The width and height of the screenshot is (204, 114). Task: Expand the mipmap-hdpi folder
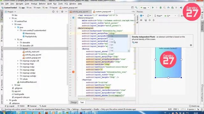tap(18, 64)
